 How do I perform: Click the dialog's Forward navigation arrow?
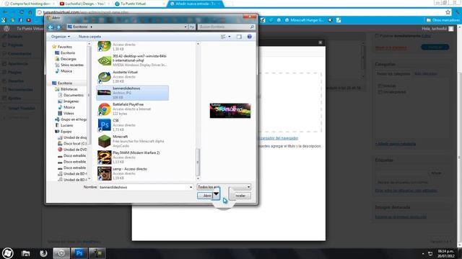(58, 27)
